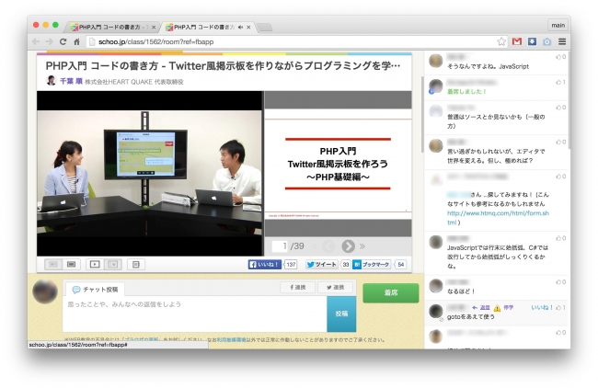This screenshot has height=388, width=598.
Task: Switch to video-with-slide view icon
Action: [113, 264]
